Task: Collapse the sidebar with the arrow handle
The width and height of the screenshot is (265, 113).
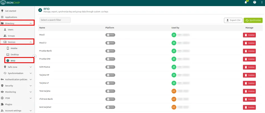Action: tap(35, 56)
